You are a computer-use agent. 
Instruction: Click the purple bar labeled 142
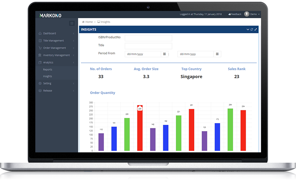tap(153, 139)
